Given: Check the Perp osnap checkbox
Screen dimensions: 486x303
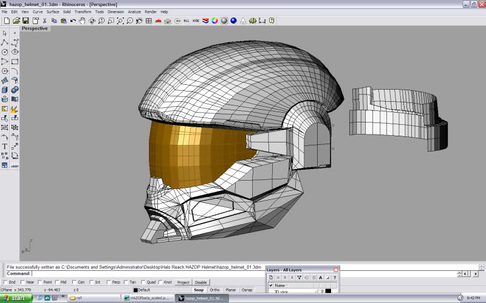Looking at the screenshot, I should point(108,282).
